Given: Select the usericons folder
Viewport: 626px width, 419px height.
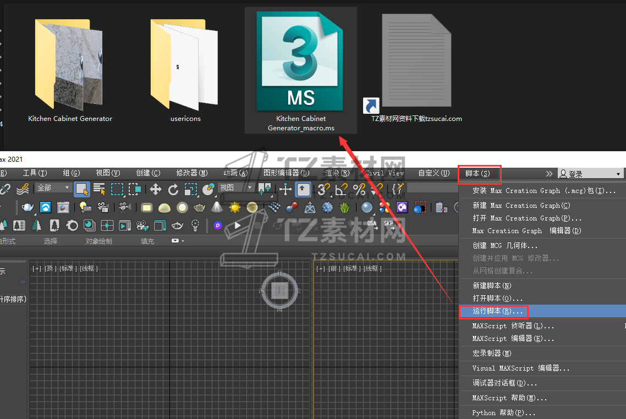Looking at the screenshot, I should [x=185, y=71].
